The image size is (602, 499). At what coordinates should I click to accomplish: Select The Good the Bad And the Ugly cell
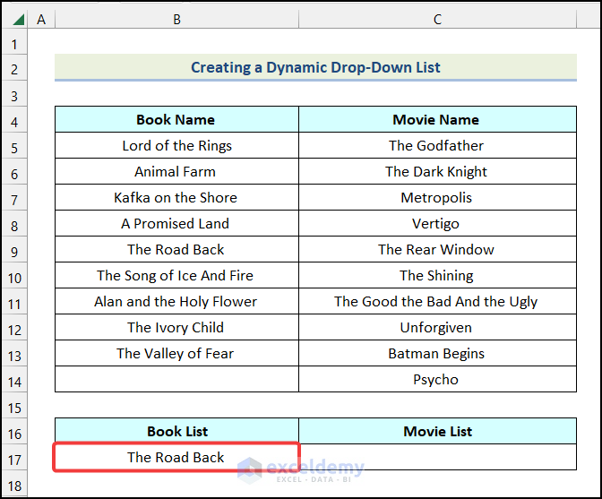[437, 302]
